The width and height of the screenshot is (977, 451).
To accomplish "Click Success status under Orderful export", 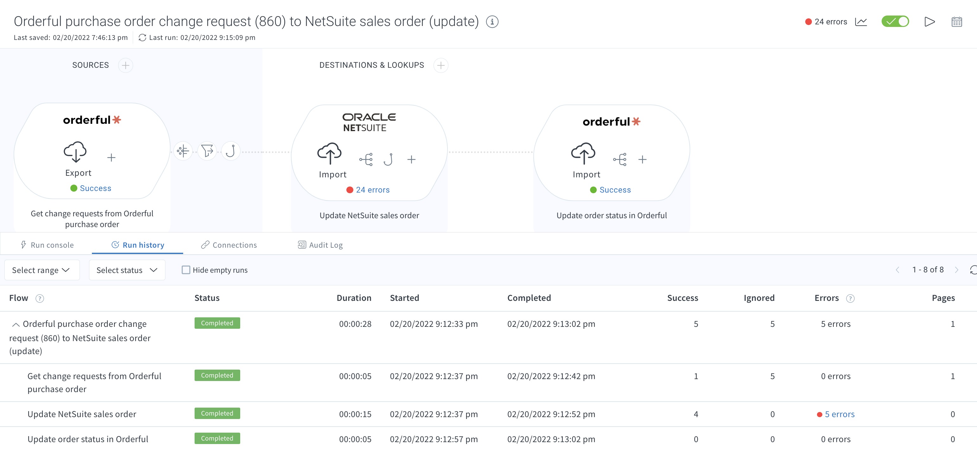I will pyautogui.click(x=95, y=188).
